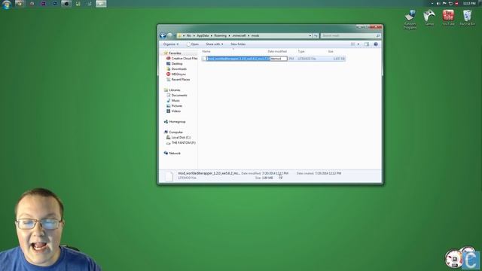Click the Open toolbar button

coord(193,44)
